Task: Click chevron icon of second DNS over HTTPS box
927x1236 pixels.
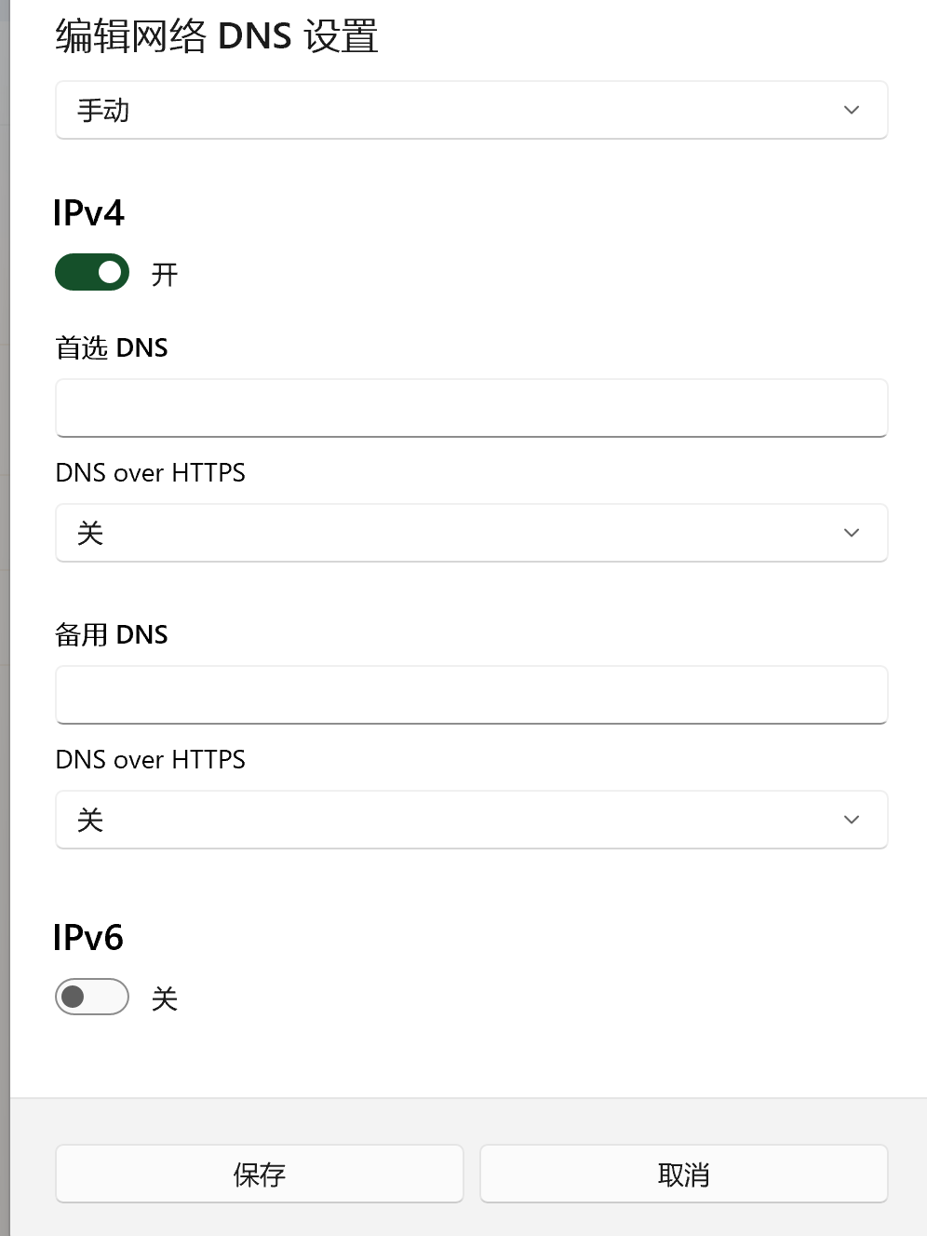Action: tap(851, 820)
